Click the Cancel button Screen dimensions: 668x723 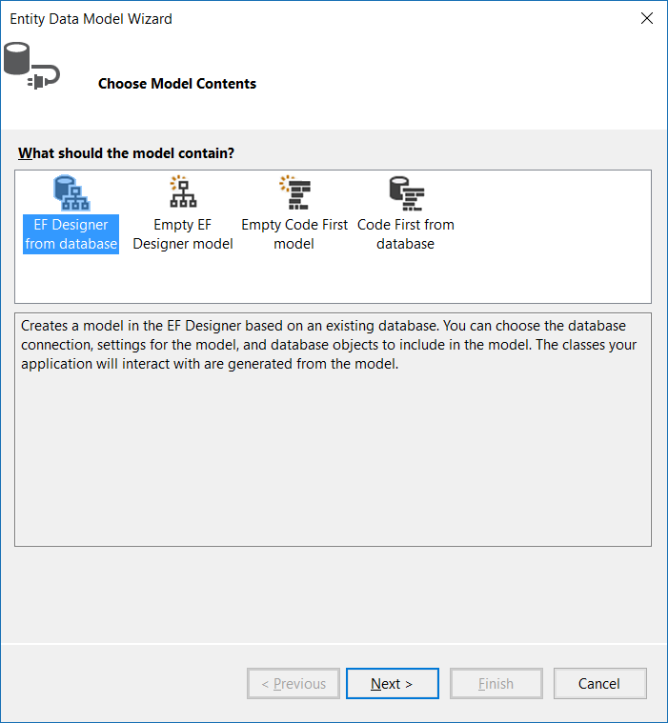tap(599, 683)
